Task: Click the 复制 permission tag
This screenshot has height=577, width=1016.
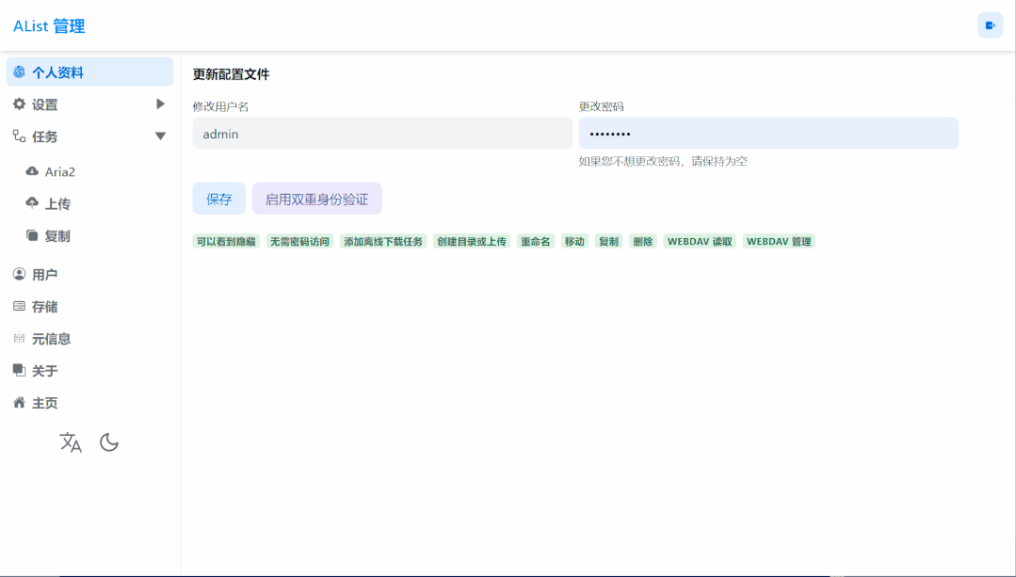Action: tap(609, 242)
